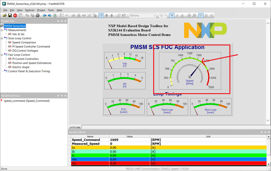Screen dimensions: 271x171
Task: Click the print icon in the toolbar
Action: coord(37,15)
